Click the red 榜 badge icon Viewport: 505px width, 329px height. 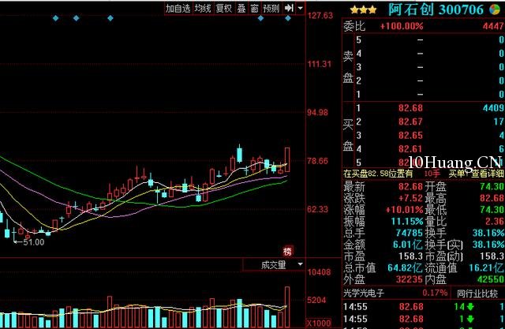pyautogui.click(x=287, y=251)
